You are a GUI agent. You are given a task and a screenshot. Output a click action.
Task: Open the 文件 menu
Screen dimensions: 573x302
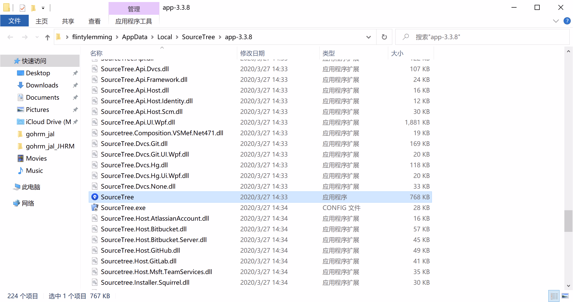14,21
